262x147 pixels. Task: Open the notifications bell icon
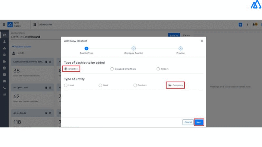(253, 24)
